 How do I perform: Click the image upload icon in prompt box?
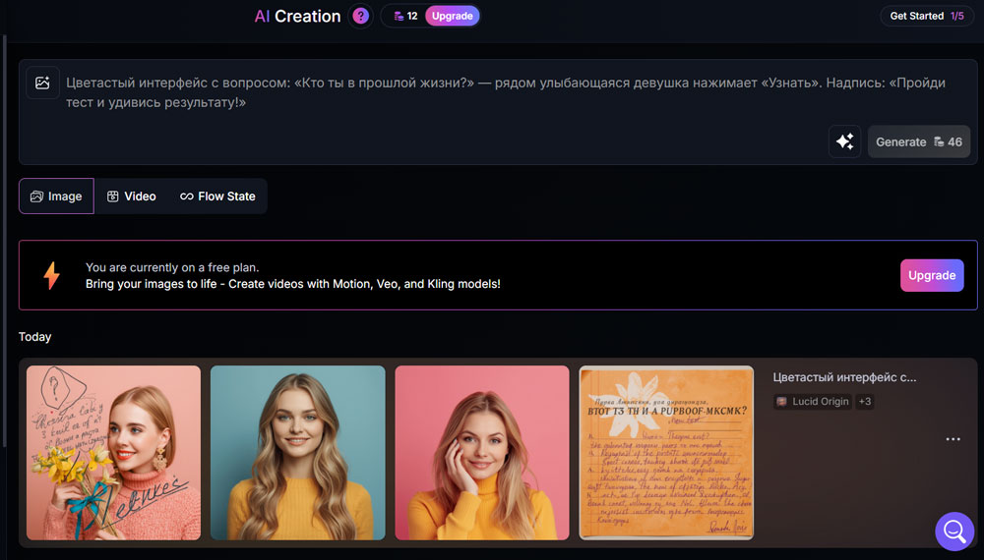pyautogui.click(x=42, y=84)
